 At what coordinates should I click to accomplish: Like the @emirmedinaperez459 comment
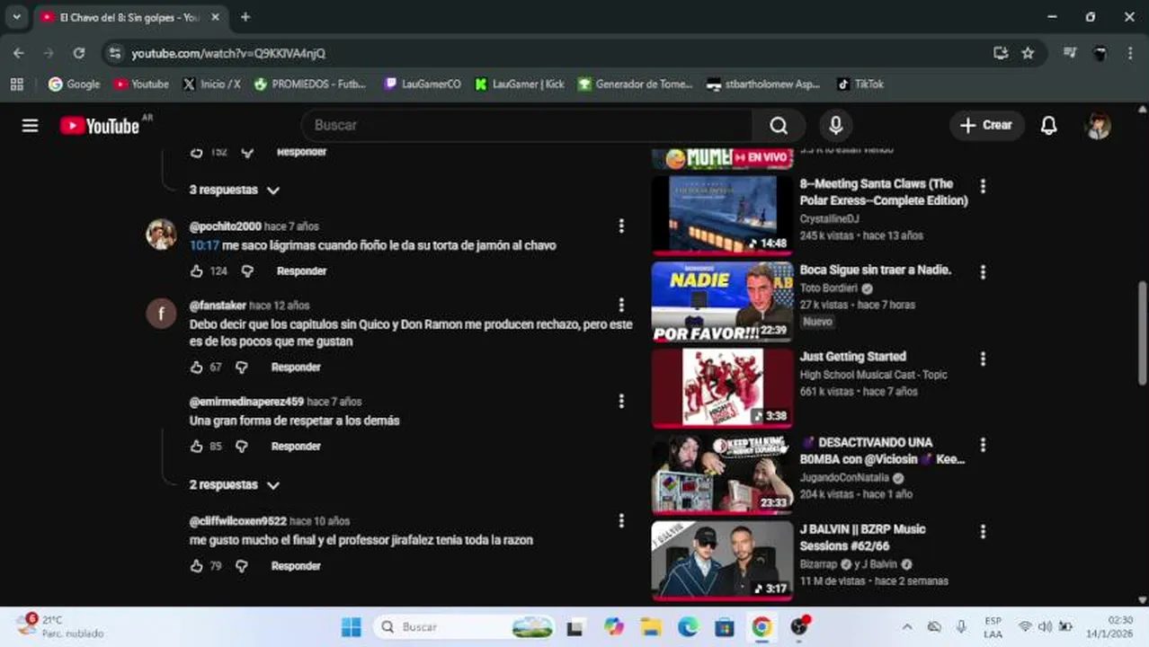click(x=197, y=446)
